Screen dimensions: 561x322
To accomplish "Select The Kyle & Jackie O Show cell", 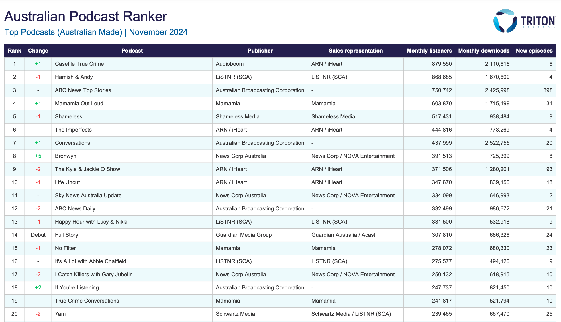I will tap(132, 169).
